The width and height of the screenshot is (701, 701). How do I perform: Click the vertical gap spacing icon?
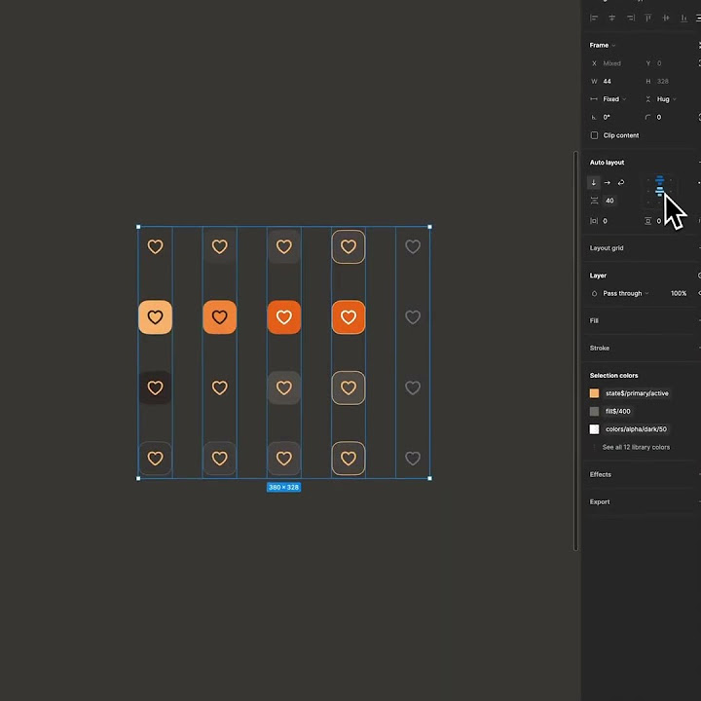tap(594, 201)
